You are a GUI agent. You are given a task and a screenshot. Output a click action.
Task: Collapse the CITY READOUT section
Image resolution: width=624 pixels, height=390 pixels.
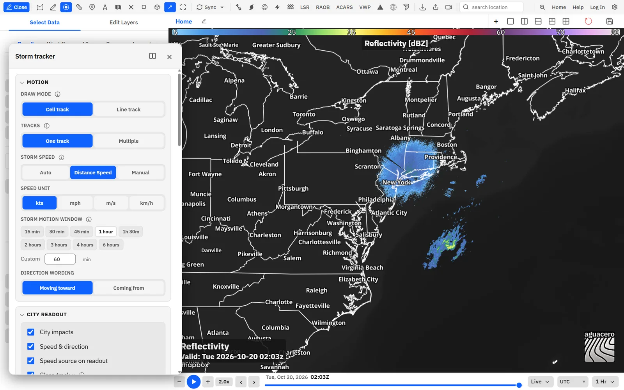pyautogui.click(x=22, y=315)
